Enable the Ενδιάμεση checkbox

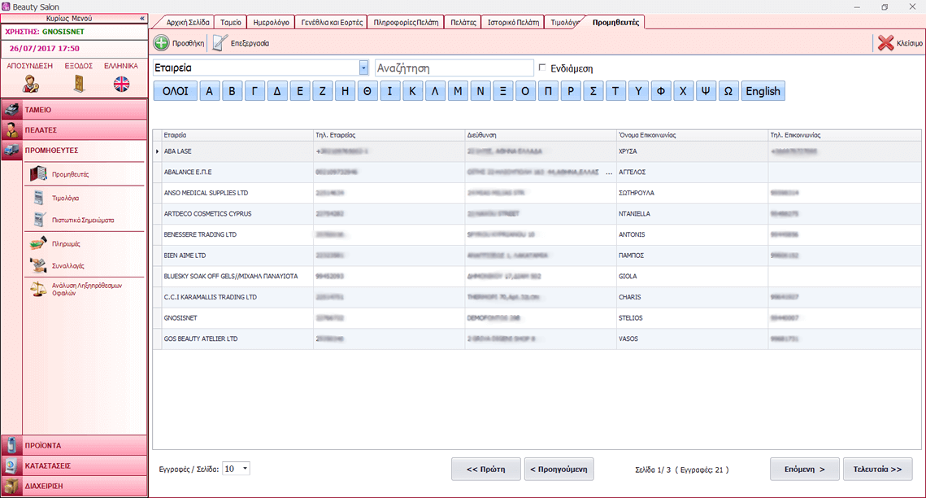click(x=542, y=68)
